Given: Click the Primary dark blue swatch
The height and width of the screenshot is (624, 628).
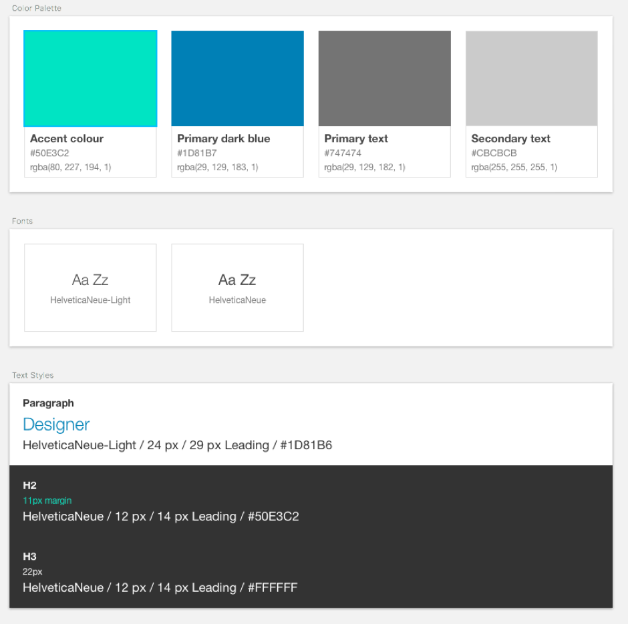Looking at the screenshot, I should tap(237, 77).
